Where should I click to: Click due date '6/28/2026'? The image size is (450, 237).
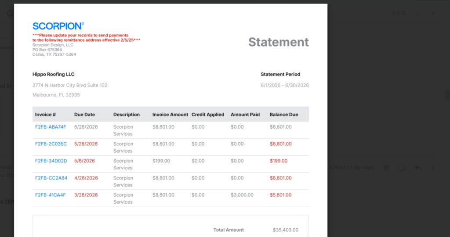[86, 127]
